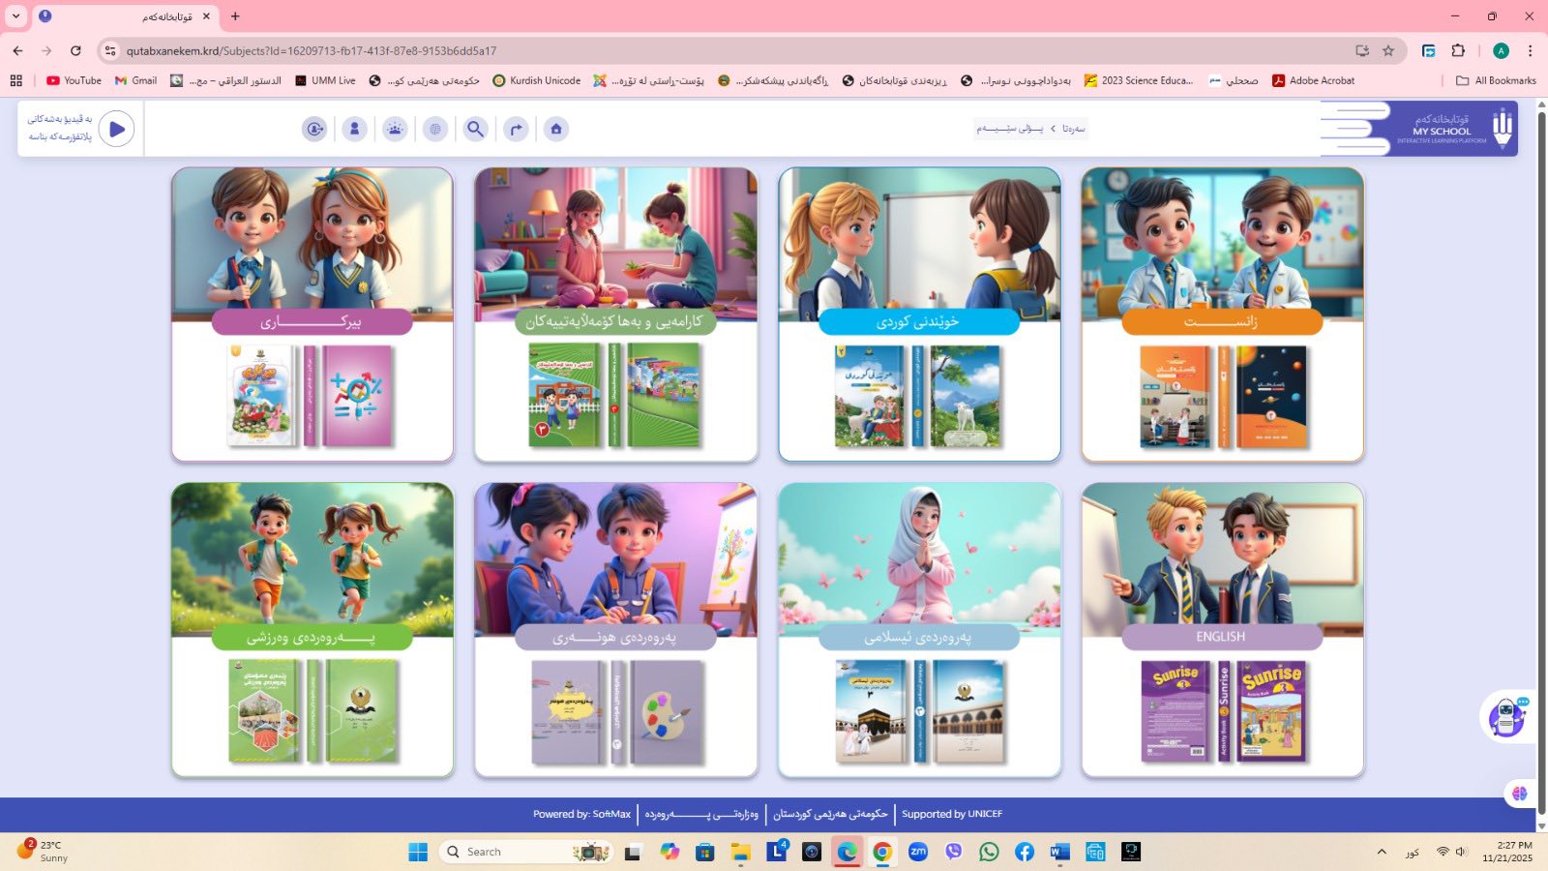Image resolution: width=1548 pixels, height=871 pixels.
Task: Open the single user profile icon
Action: tap(355, 129)
